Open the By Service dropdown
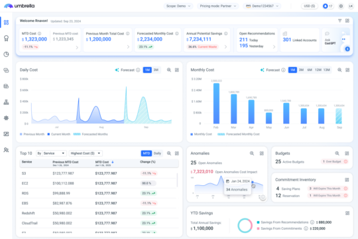The image size is (358, 239). tap(51, 153)
